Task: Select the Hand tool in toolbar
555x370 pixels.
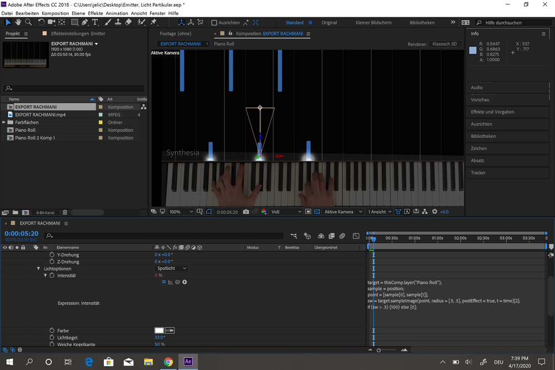Action: pos(18,22)
